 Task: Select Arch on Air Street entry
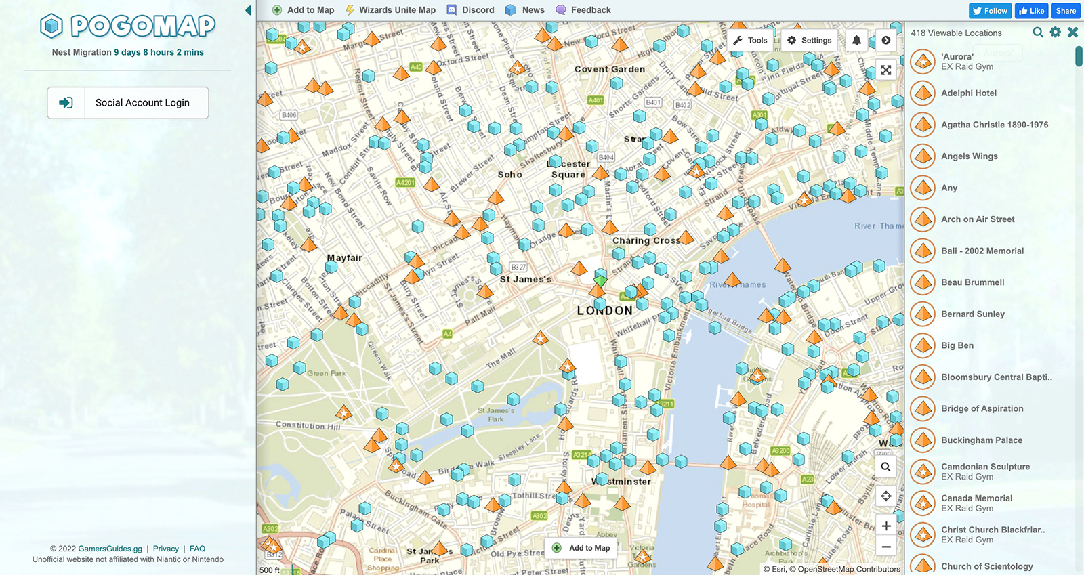[991, 219]
